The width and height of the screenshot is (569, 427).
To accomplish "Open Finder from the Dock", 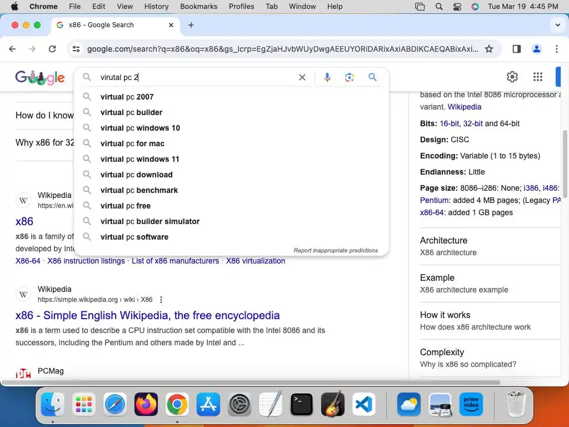I will [x=53, y=404].
